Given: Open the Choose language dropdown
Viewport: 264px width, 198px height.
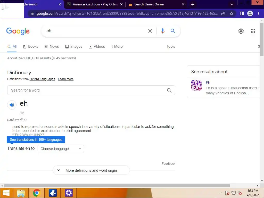Looking at the screenshot, I should tap(61, 149).
